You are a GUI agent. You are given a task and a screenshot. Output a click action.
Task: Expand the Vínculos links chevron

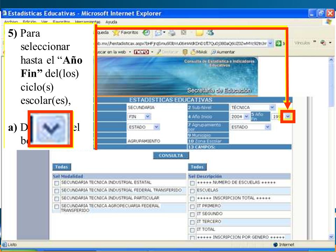click(315, 42)
